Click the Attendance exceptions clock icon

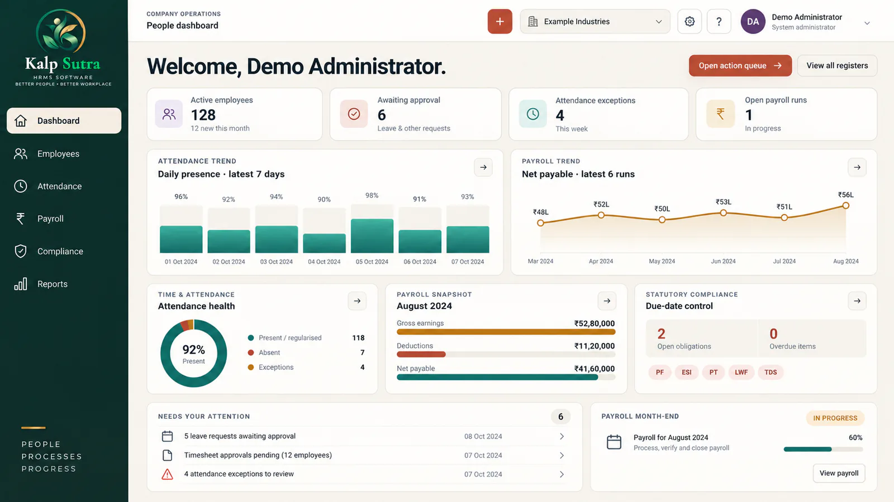click(533, 114)
